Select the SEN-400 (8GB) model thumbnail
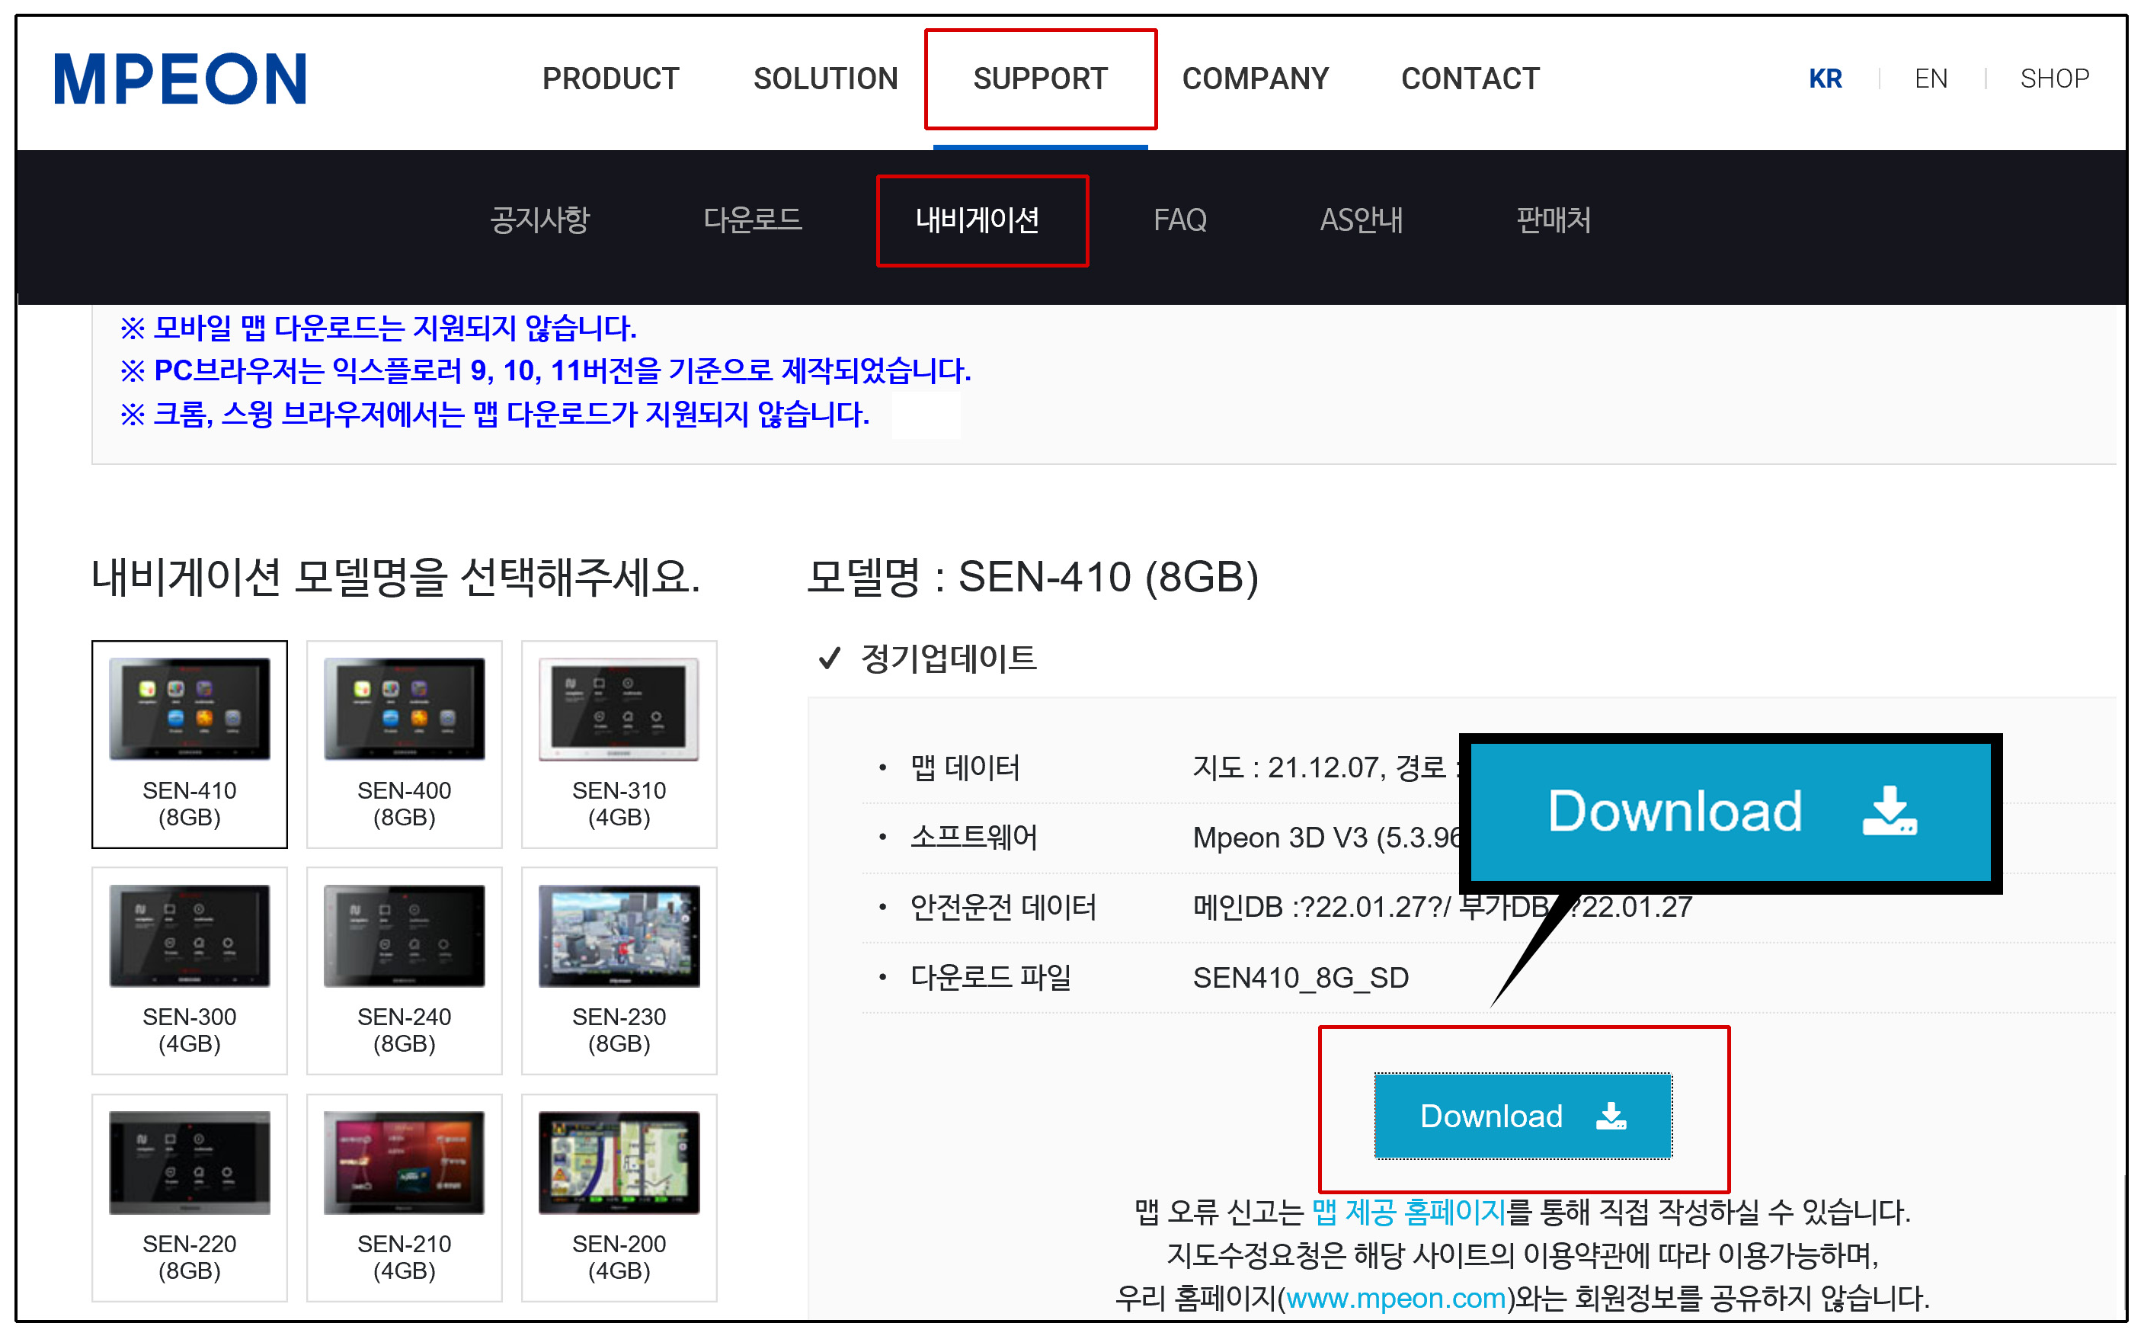The image size is (2144, 1336). click(x=404, y=744)
